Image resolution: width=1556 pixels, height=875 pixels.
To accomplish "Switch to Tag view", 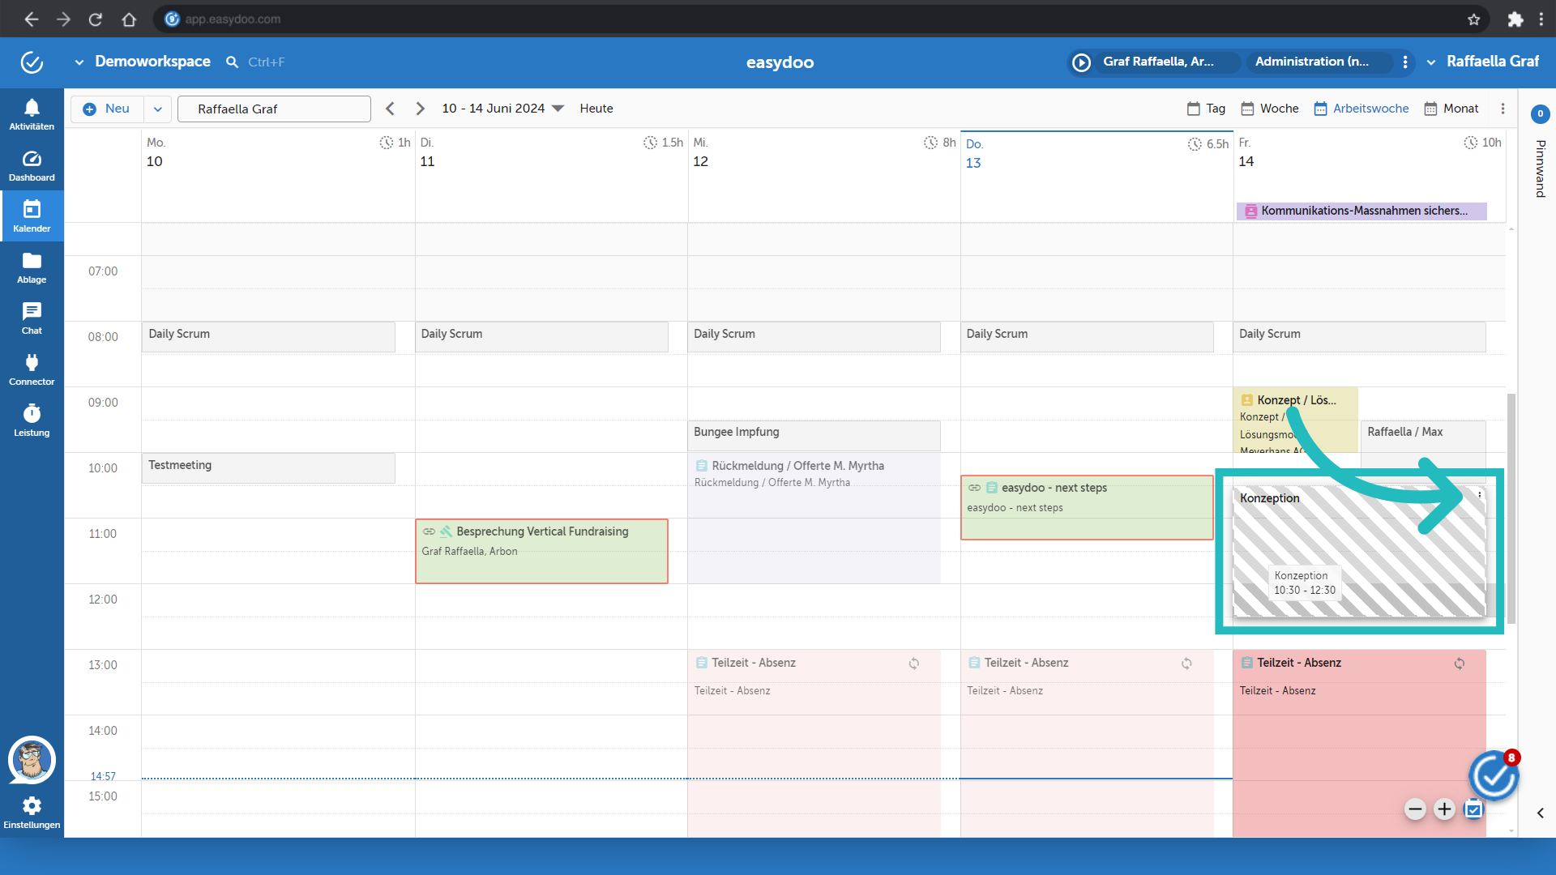I will pos(1206,109).
